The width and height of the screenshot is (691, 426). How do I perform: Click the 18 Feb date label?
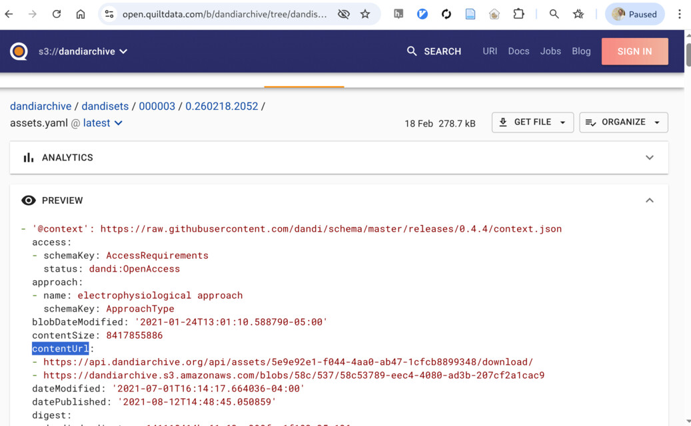pos(418,124)
